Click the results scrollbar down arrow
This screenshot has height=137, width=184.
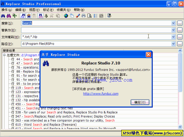click(180, 127)
